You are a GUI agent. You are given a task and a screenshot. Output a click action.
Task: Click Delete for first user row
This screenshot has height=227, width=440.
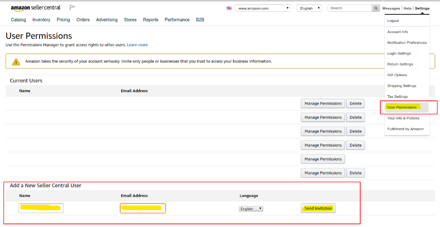click(355, 103)
